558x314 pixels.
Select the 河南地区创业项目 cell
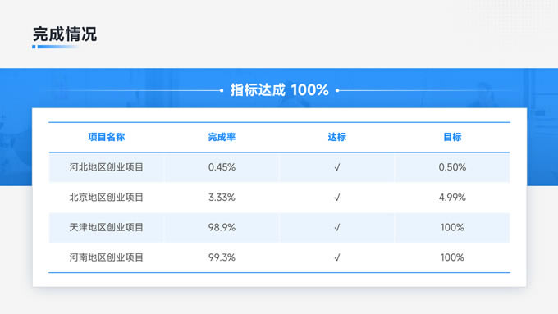pos(107,257)
